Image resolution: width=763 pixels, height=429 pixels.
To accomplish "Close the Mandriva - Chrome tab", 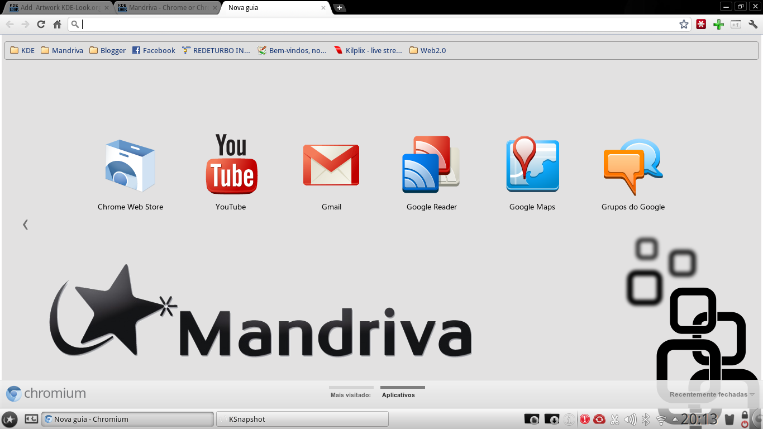I will tap(214, 8).
